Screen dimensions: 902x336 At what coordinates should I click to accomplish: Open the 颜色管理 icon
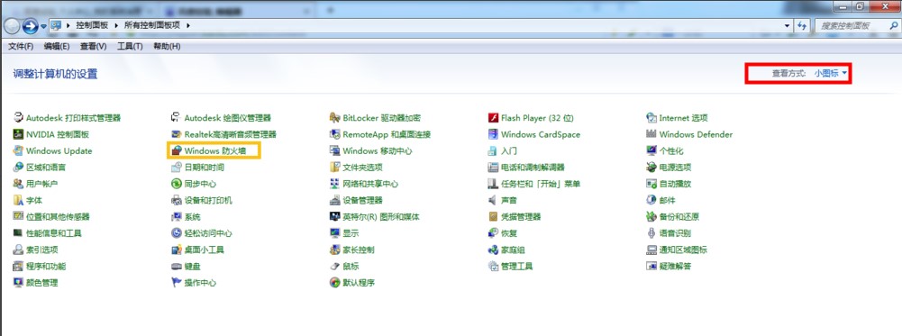point(18,283)
